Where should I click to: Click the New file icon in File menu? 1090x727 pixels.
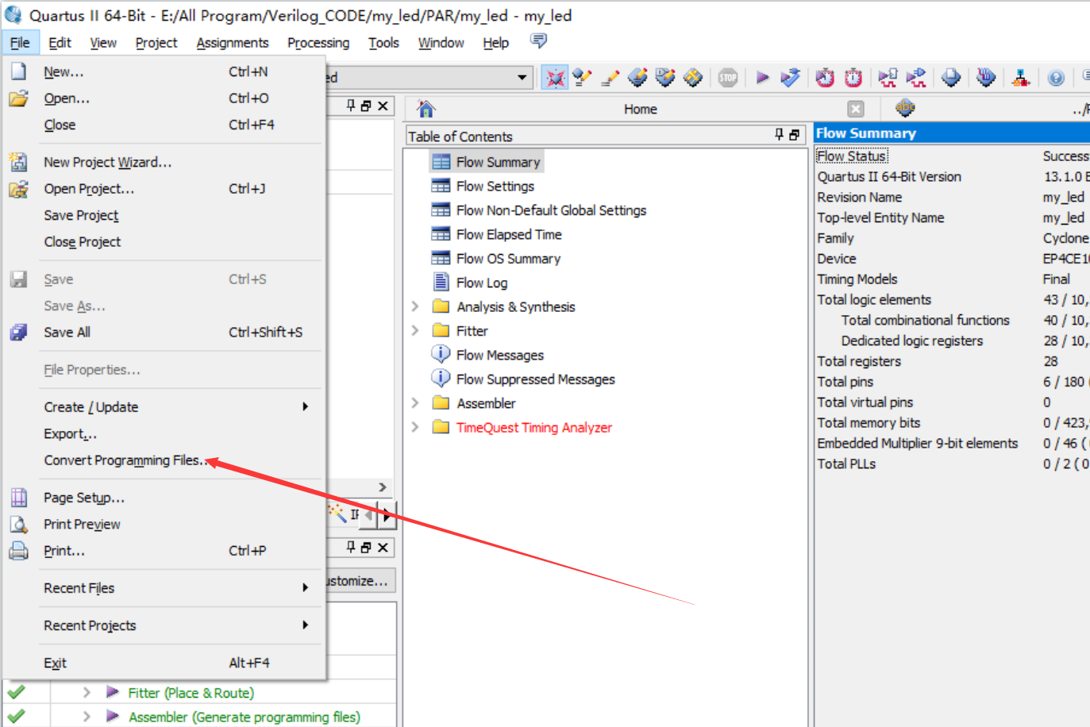[x=18, y=71]
